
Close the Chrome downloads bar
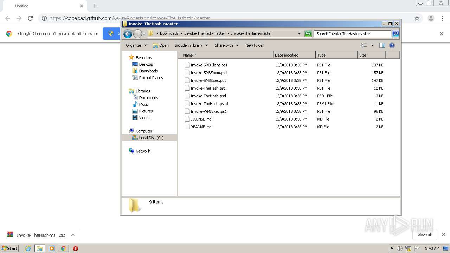point(444,234)
